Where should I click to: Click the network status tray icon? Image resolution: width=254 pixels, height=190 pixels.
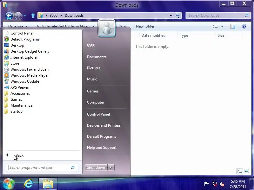coord(214,184)
